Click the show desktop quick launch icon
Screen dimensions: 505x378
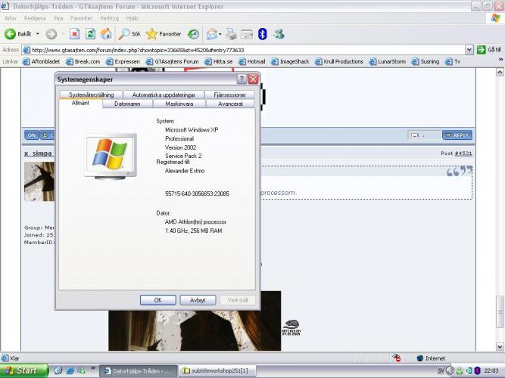tap(58, 370)
